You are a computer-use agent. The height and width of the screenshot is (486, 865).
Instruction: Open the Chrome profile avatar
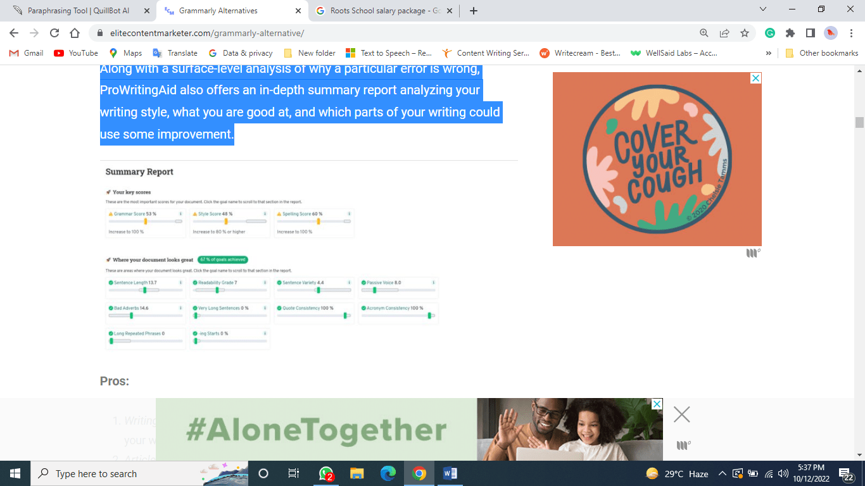tap(831, 33)
